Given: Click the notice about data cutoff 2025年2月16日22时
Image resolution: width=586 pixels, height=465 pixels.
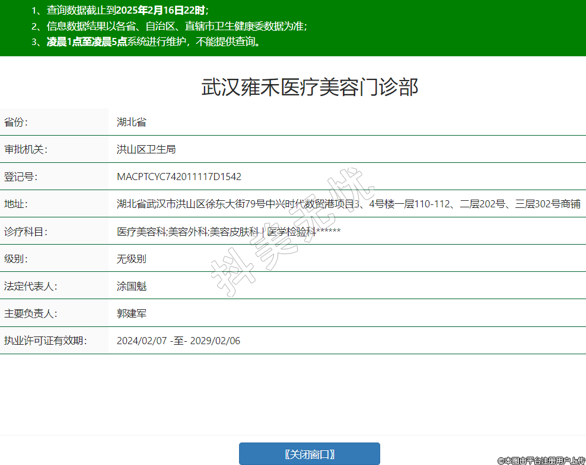Looking at the screenshot, I should coord(120,10).
